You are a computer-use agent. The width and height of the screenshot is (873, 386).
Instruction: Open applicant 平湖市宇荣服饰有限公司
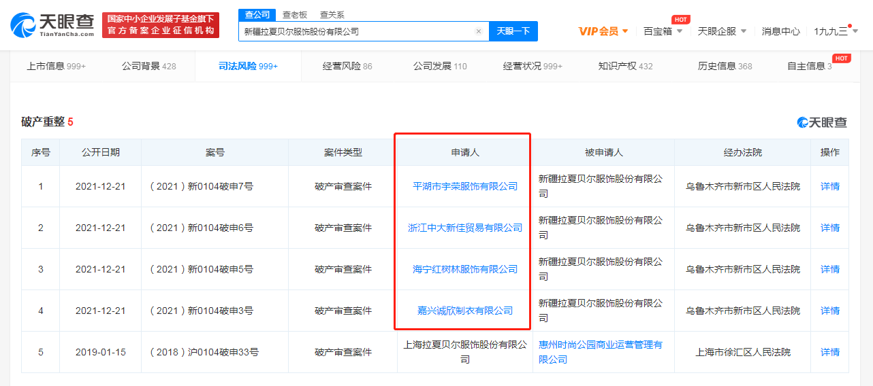[x=465, y=186]
